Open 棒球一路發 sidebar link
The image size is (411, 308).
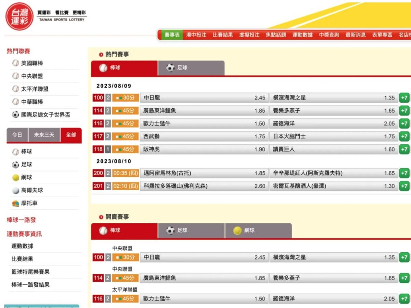click(21, 220)
